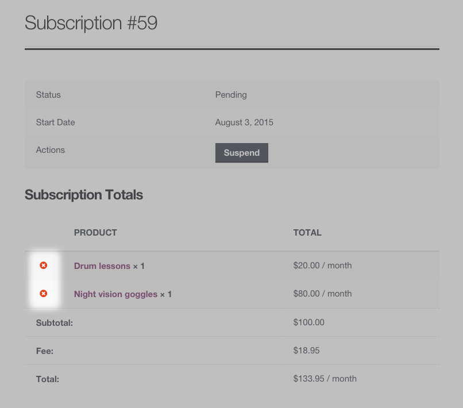Open the Night vision goggles product link

coord(115,294)
